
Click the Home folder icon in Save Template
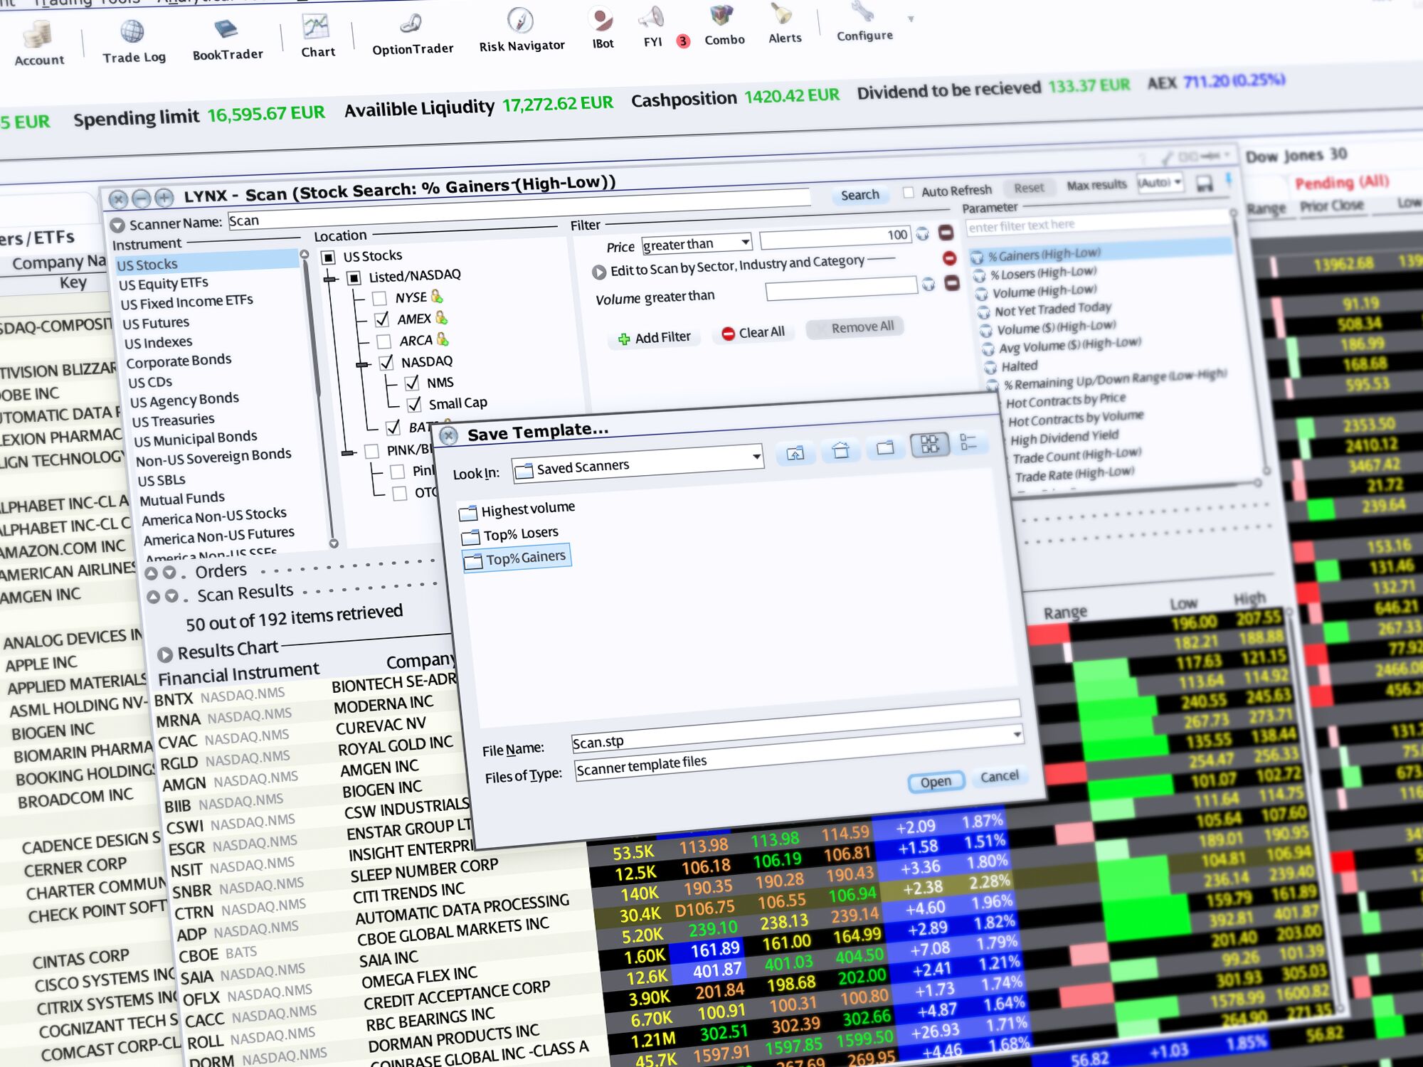click(840, 450)
